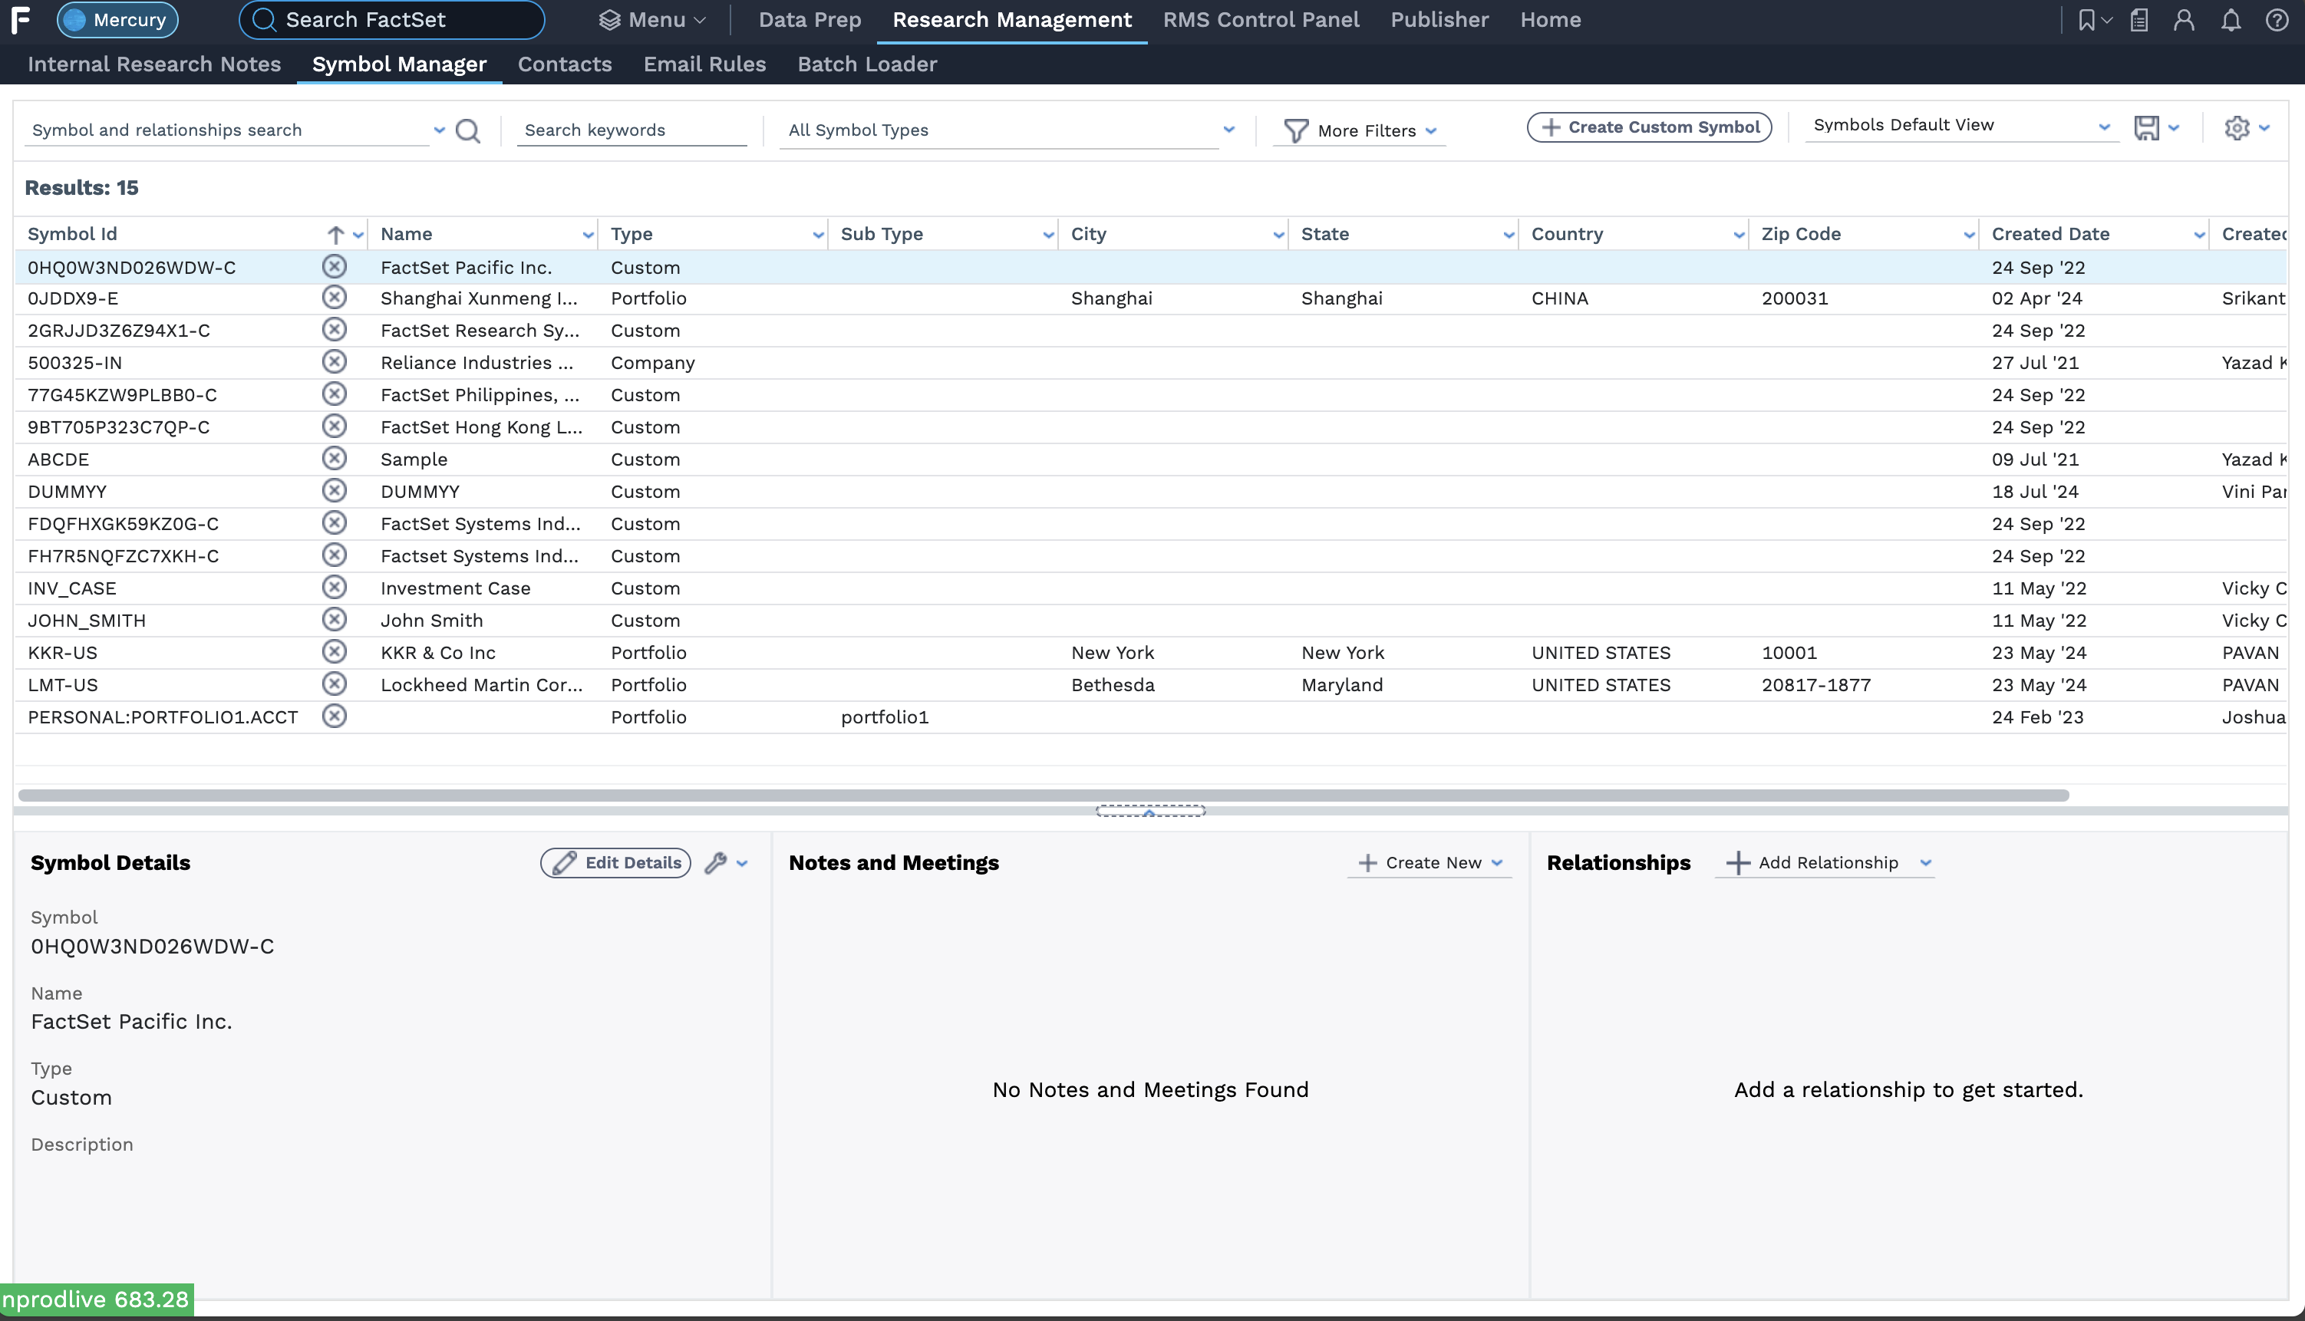Open the Internal Research Notes tab

click(x=154, y=64)
